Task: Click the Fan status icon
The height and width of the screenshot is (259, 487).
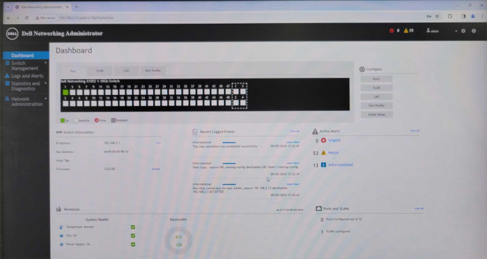Action: 61,236
